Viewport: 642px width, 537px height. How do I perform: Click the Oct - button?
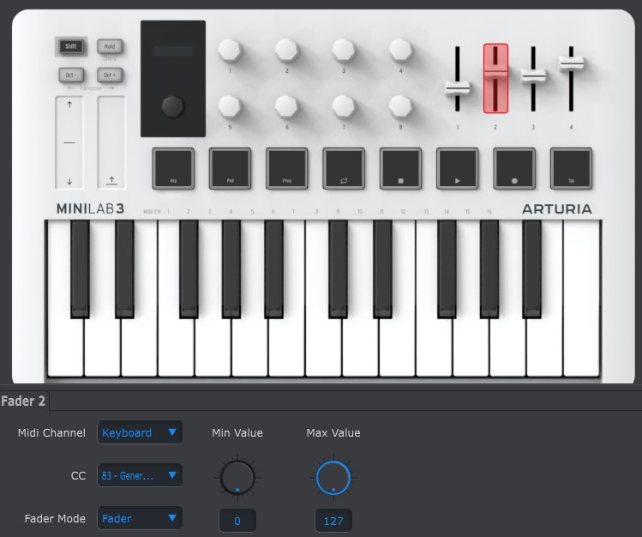(71, 75)
